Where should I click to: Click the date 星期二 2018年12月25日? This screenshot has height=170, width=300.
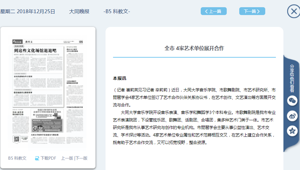(x=28, y=12)
